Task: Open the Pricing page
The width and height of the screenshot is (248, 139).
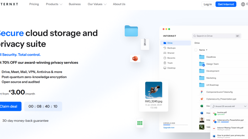Action: click(34, 4)
